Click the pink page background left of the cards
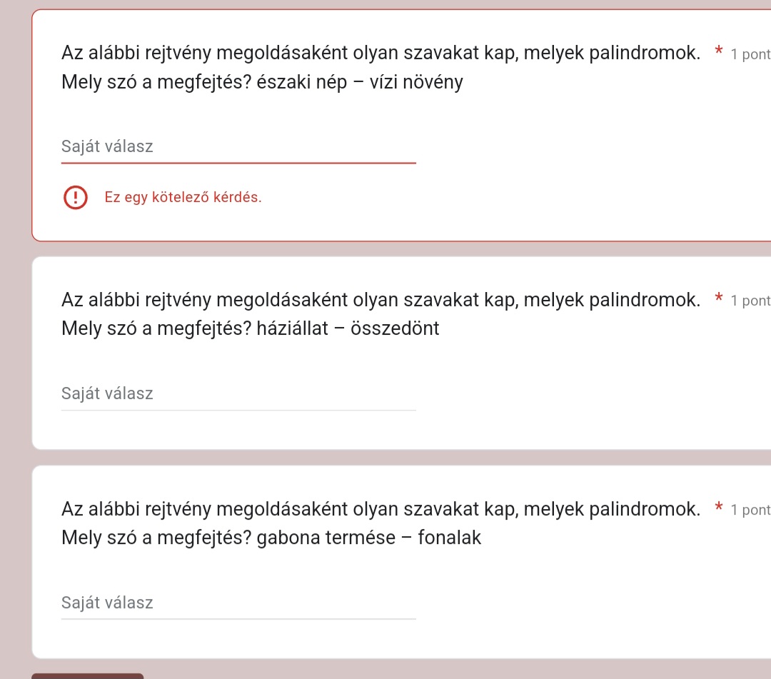Screen dimensions: 771x679 tap(15, 344)
